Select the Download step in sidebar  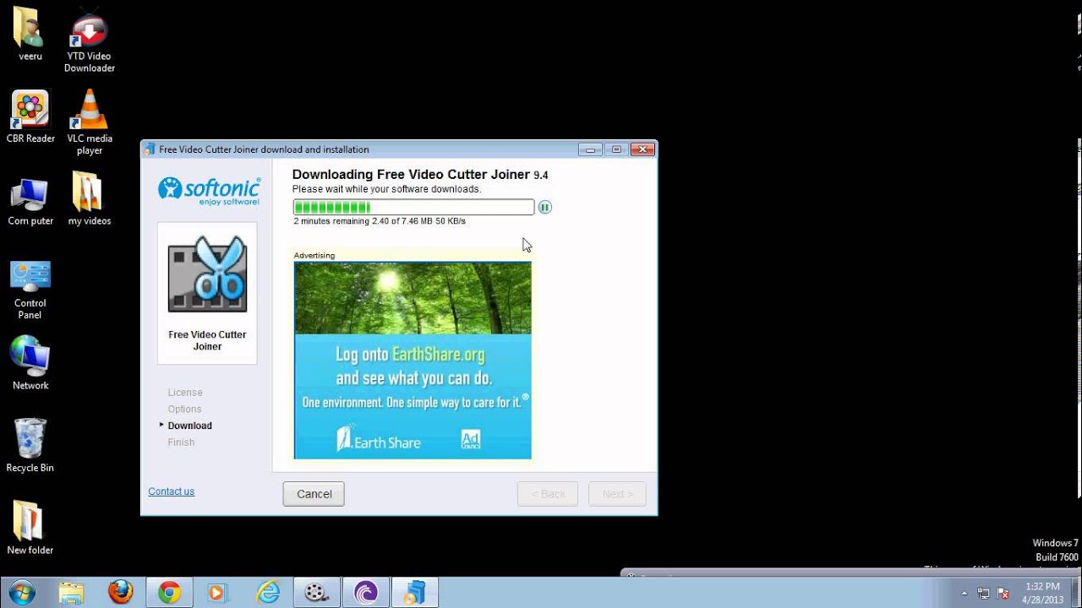click(189, 426)
